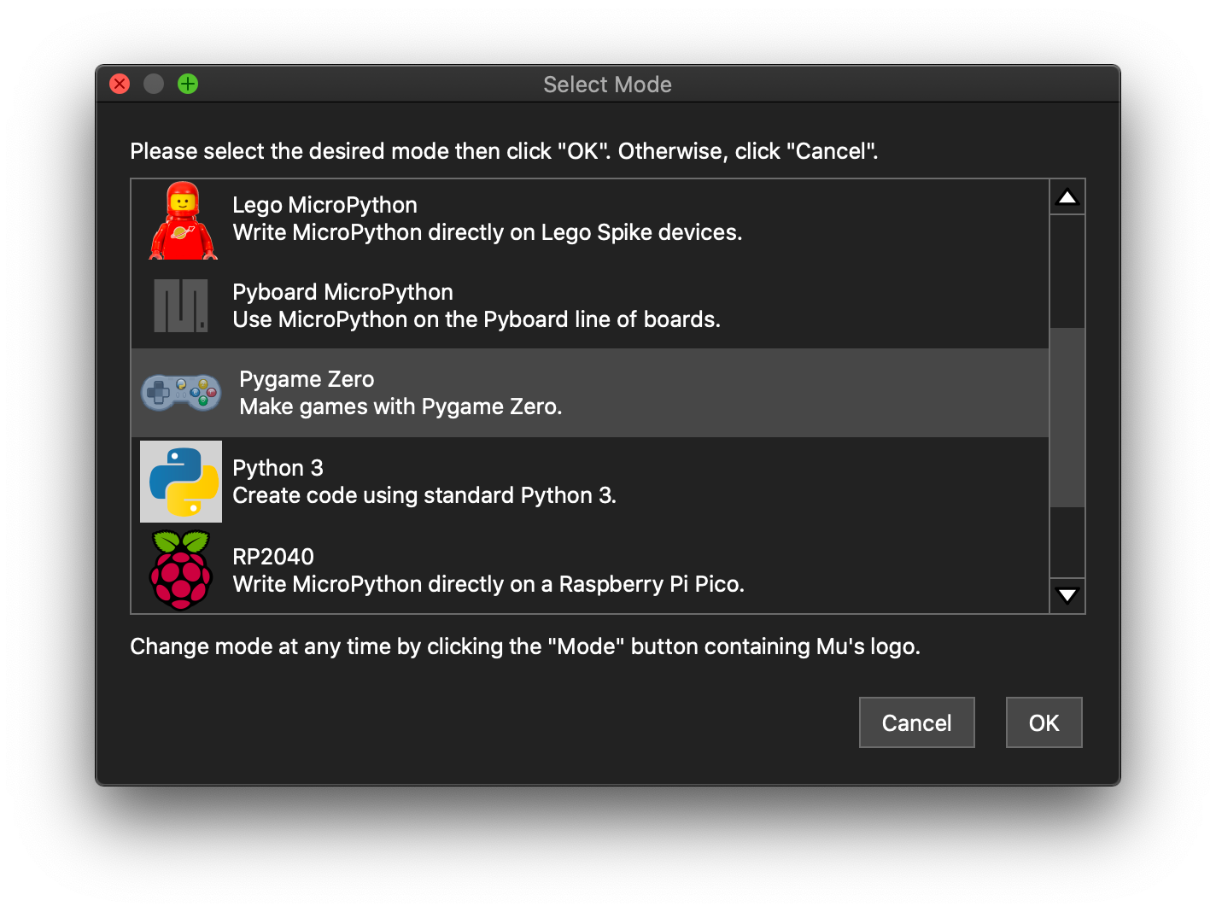Click 'Write MicroPython directly on a Raspberry Pi Pico' description
The image size is (1216, 912).
pos(488,584)
